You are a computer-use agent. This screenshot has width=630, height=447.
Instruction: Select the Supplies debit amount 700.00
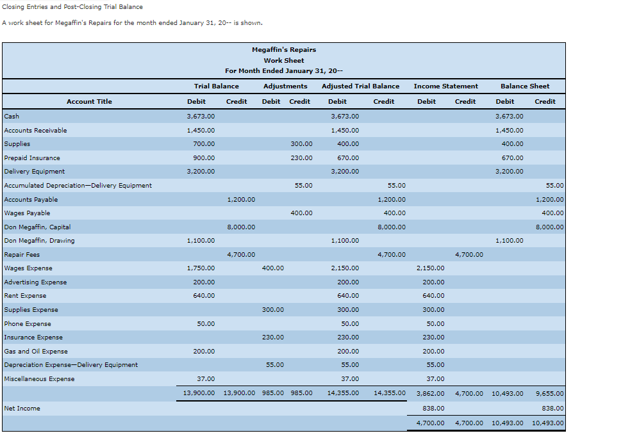(203, 143)
